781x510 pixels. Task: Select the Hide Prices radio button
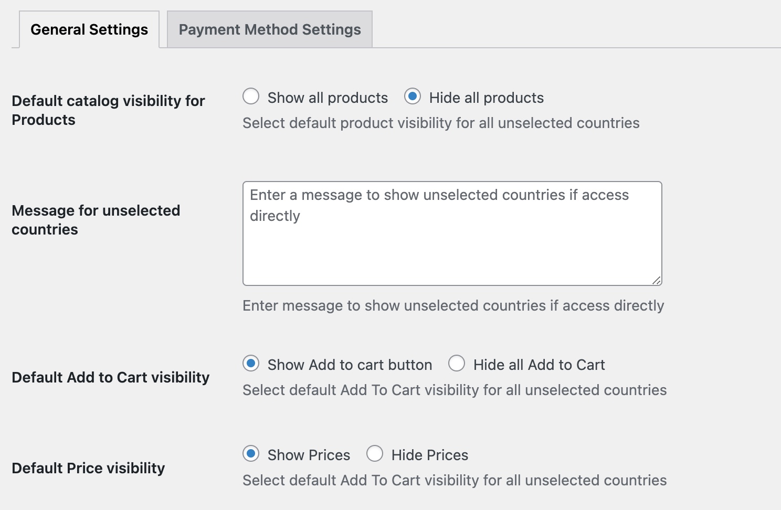pos(375,454)
